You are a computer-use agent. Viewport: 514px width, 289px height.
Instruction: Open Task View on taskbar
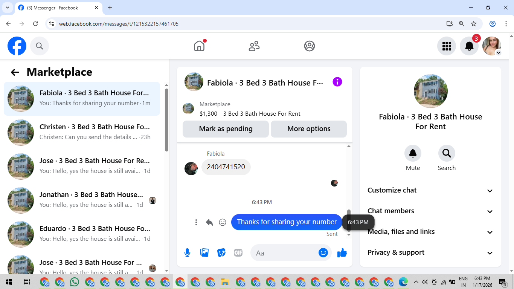click(x=27, y=282)
